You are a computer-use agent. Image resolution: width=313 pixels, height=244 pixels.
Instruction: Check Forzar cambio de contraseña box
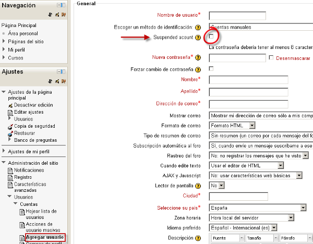(x=211, y=69)
